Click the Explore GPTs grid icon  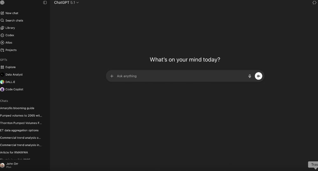(2, 67)
